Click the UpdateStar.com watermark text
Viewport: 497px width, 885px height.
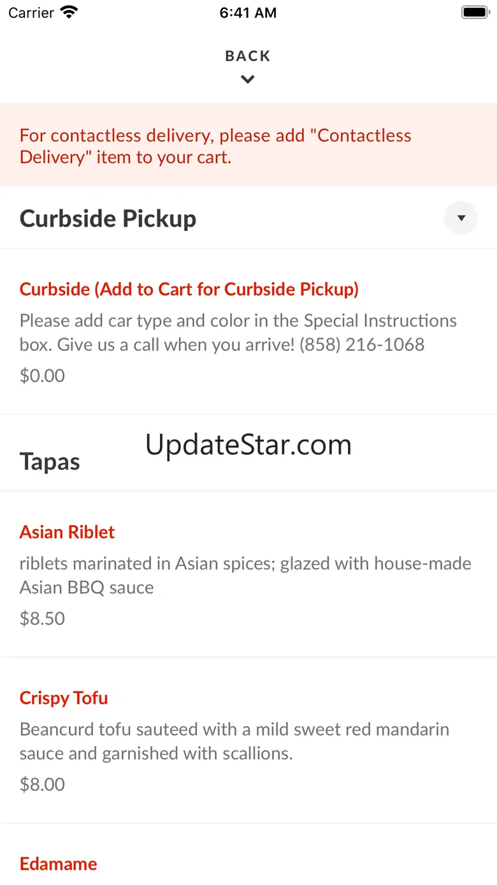click(248, 445)
